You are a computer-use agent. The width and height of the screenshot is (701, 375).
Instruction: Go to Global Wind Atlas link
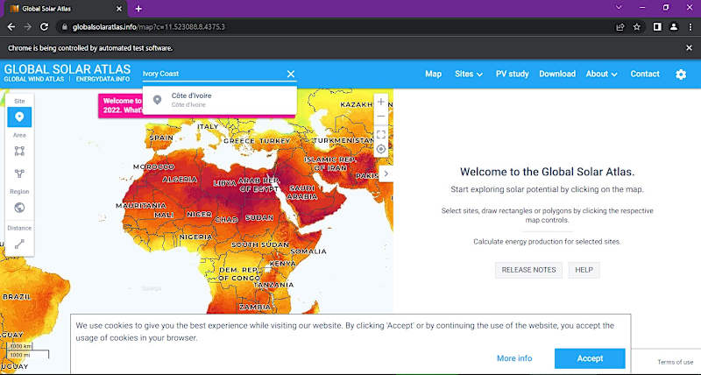pos(34,79)
